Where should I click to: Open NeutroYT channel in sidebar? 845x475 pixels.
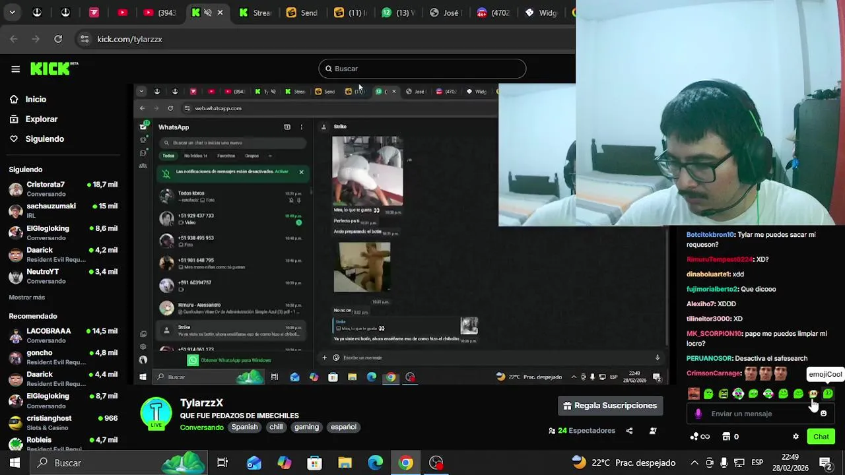[x=63, y=276]
